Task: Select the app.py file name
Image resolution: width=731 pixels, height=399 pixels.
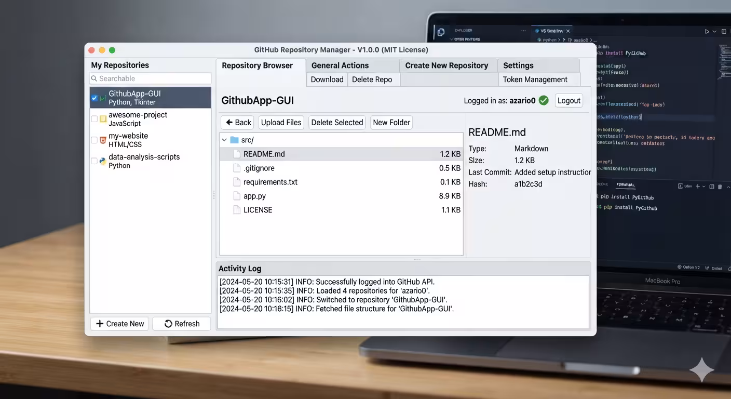Action: [x=254, y=196]
